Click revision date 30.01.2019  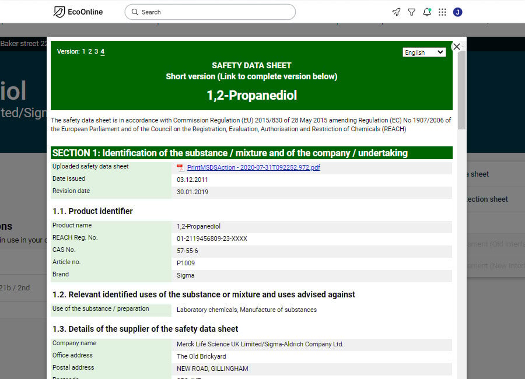tap(192, 192)
